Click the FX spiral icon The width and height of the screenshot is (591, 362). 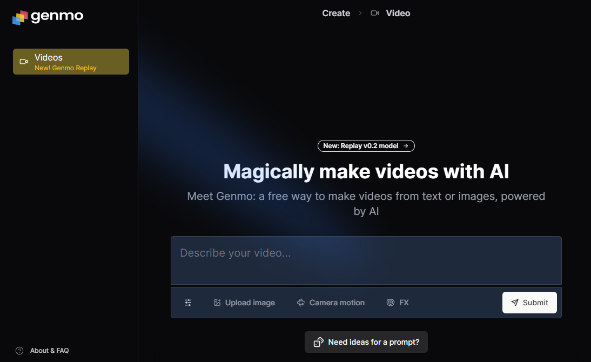coord(391,303)
